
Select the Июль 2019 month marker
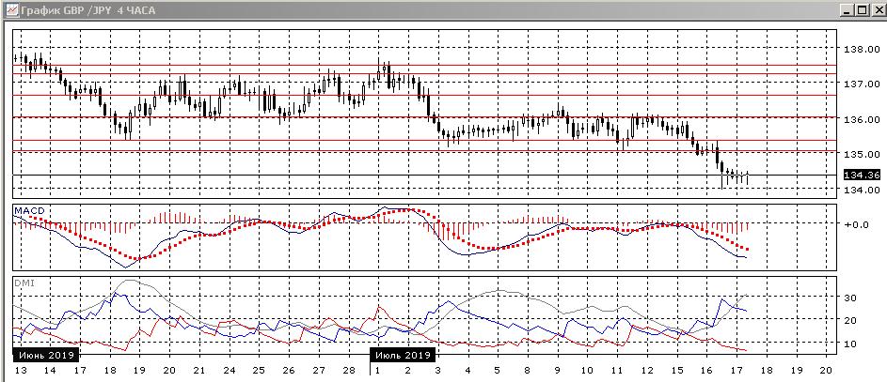click(403, 356)
